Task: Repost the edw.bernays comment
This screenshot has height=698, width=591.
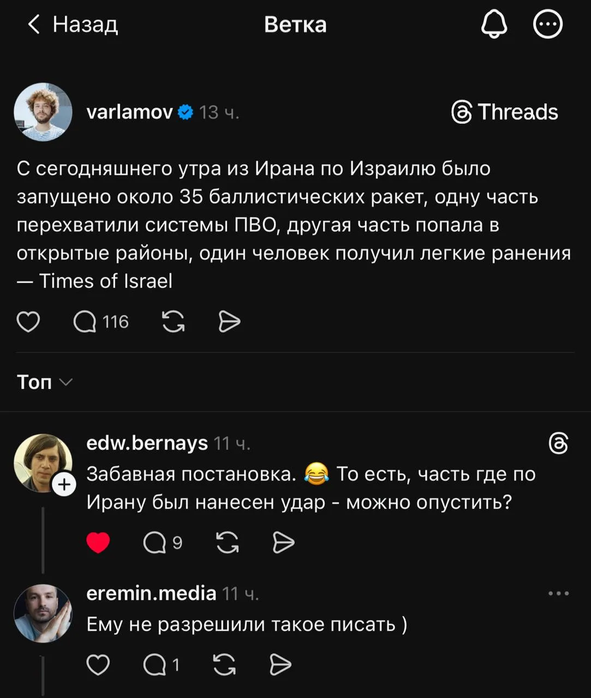Action: (x=227, y=543)
